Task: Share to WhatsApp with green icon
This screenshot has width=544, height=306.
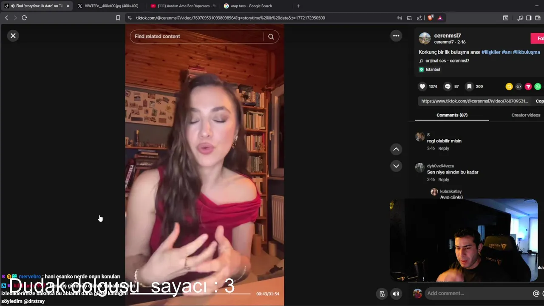Action: point(538,86)
